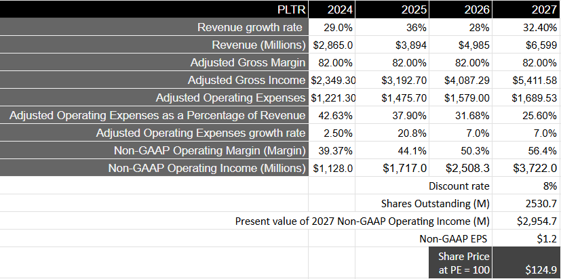Select the 2024 revenue value $2,865.0
This screenshot has width=561, height=279.
332,45
